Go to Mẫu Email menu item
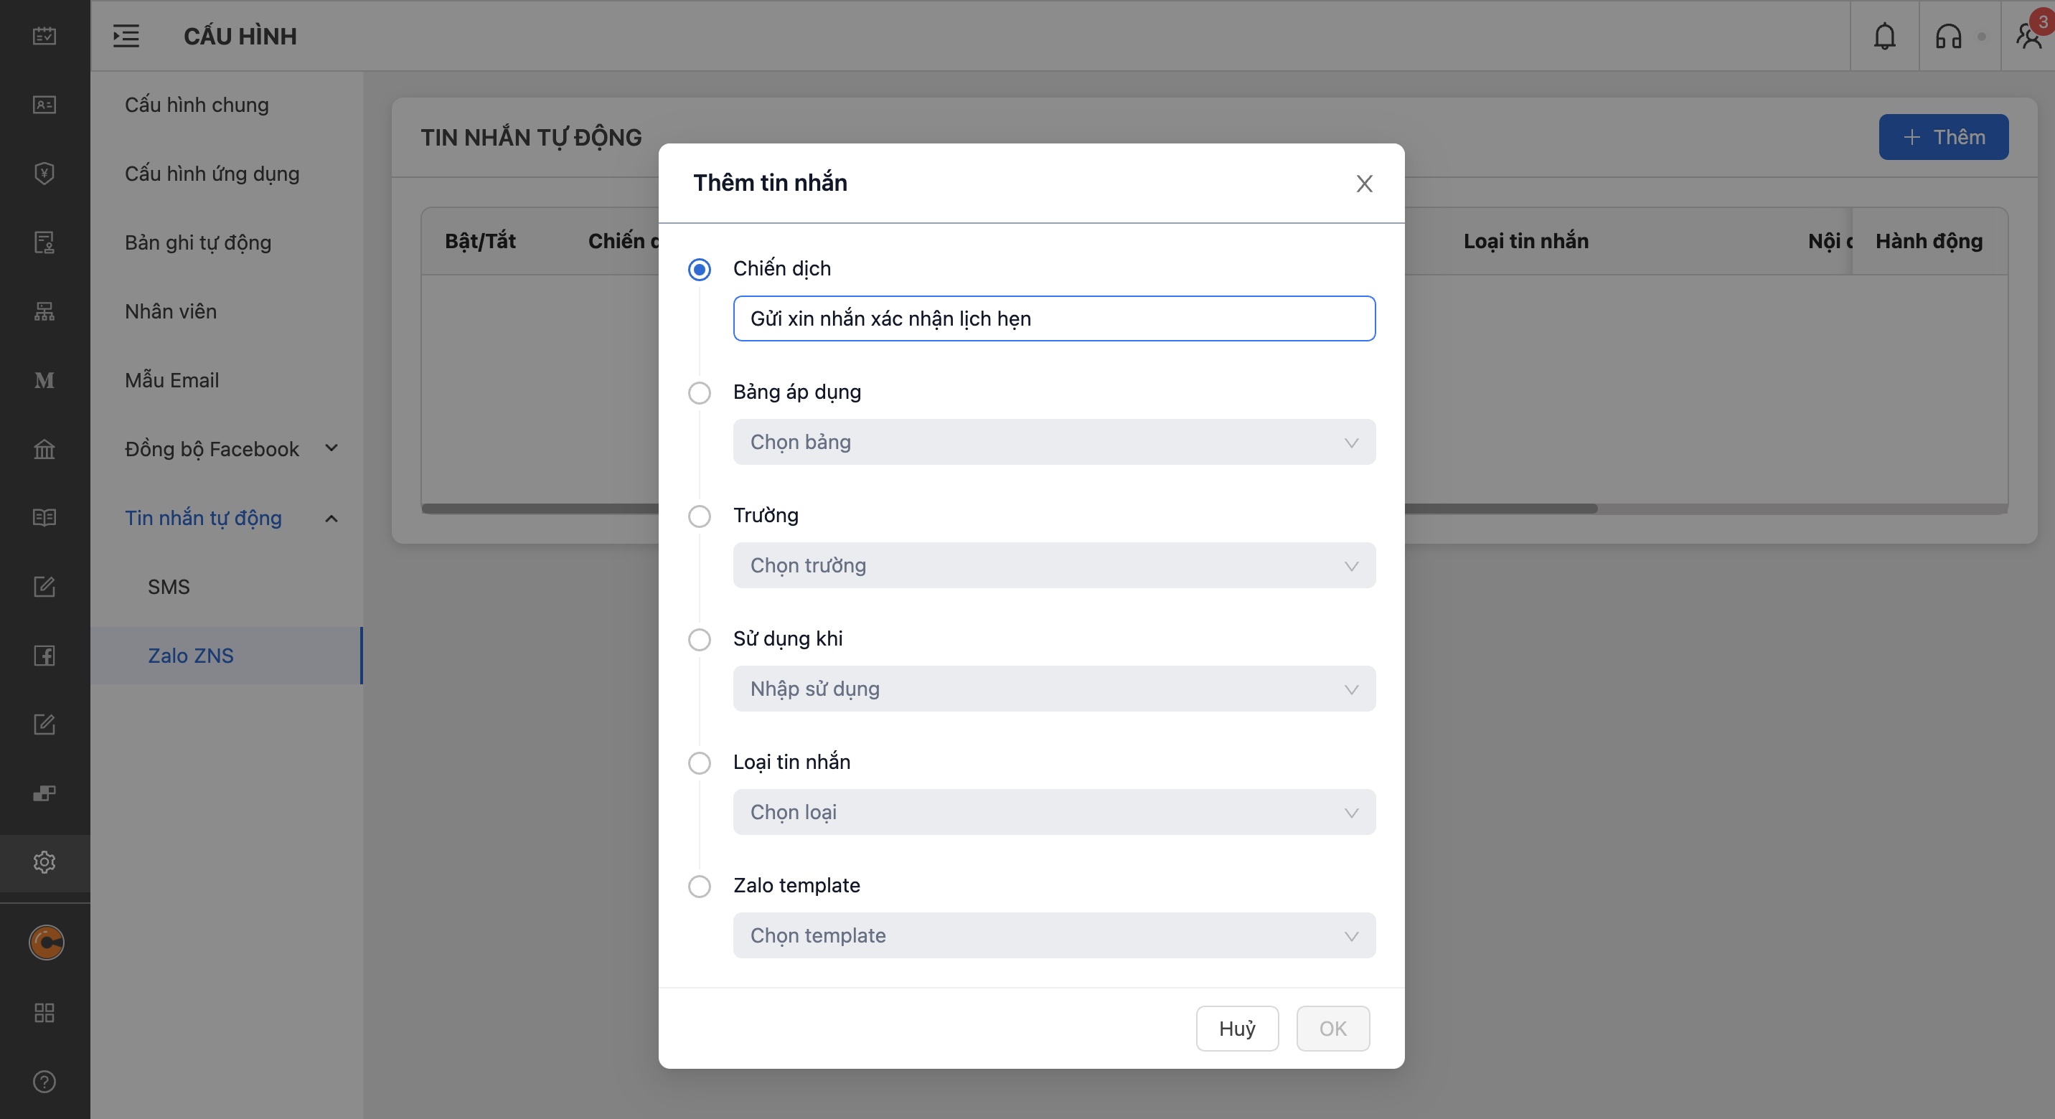 pos(171,380)
